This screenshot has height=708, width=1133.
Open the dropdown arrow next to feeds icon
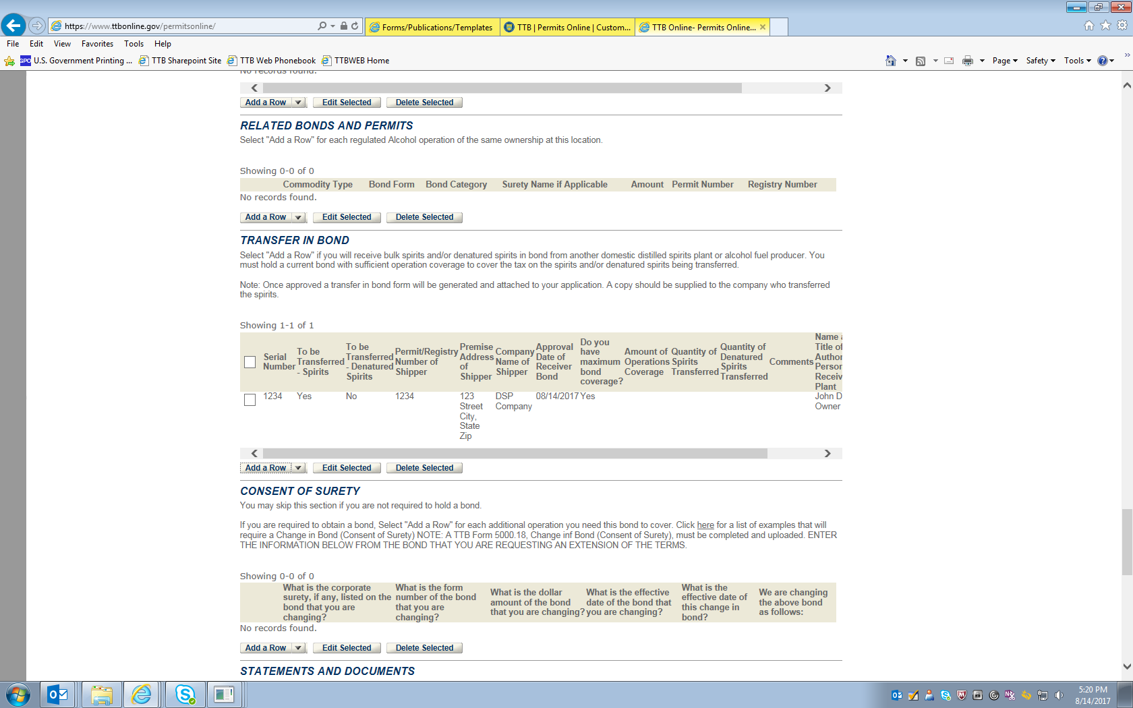tap(935, 61)
